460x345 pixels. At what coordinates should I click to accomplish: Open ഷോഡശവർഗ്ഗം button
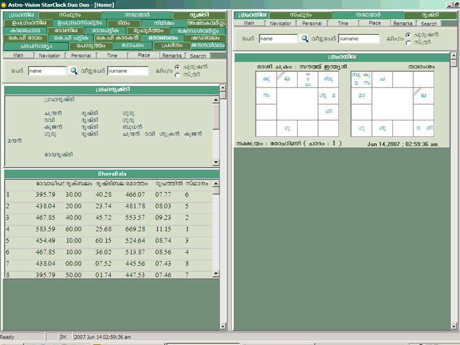tap(198, 30)
